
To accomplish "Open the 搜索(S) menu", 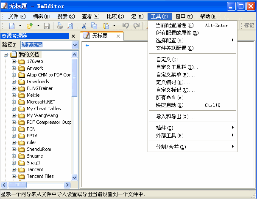I will (x=66, y=16).
